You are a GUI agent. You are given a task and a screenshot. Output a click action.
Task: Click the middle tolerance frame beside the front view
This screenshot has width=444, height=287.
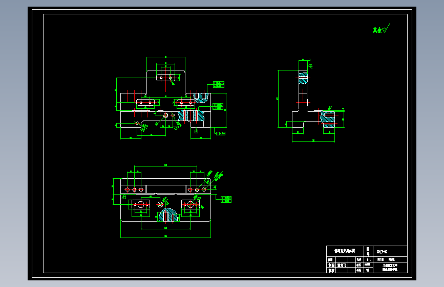[218, 107]
